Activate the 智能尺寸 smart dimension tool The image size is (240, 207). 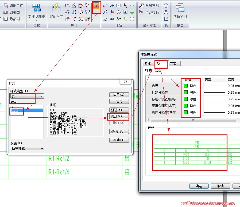point(56,11)
